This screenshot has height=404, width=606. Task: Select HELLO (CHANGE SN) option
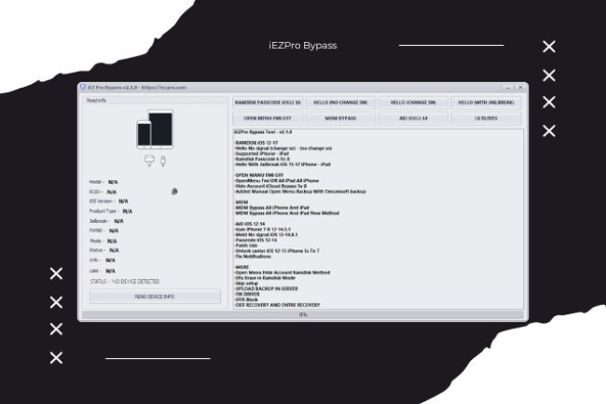413,103
